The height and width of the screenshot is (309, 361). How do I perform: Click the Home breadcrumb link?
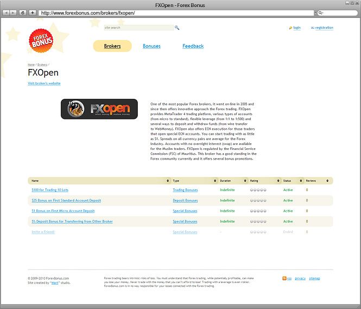(31, 65)
